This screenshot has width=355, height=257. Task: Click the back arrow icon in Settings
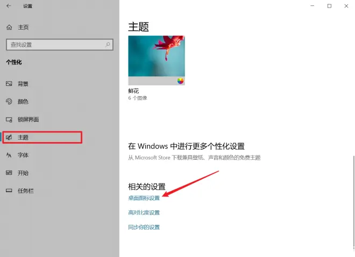[x=9, y=6]
